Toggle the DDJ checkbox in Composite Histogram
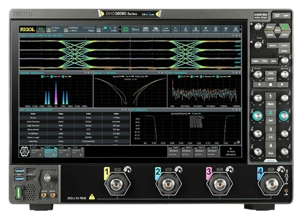Image resolution: width=302 pixels, height=219 pixels. point(63,77)
